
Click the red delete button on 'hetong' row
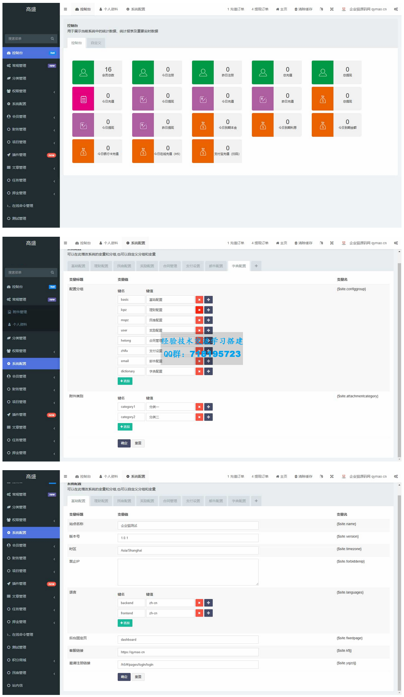pos(199,341)
